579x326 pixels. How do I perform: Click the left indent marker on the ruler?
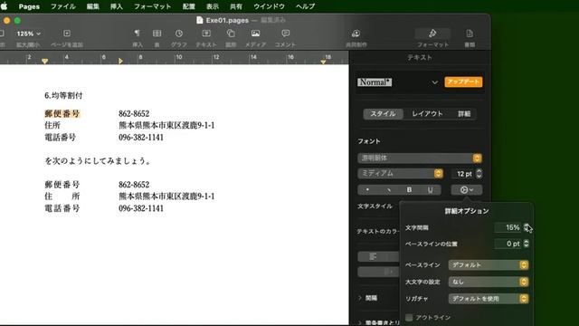(x=44, y=61)
